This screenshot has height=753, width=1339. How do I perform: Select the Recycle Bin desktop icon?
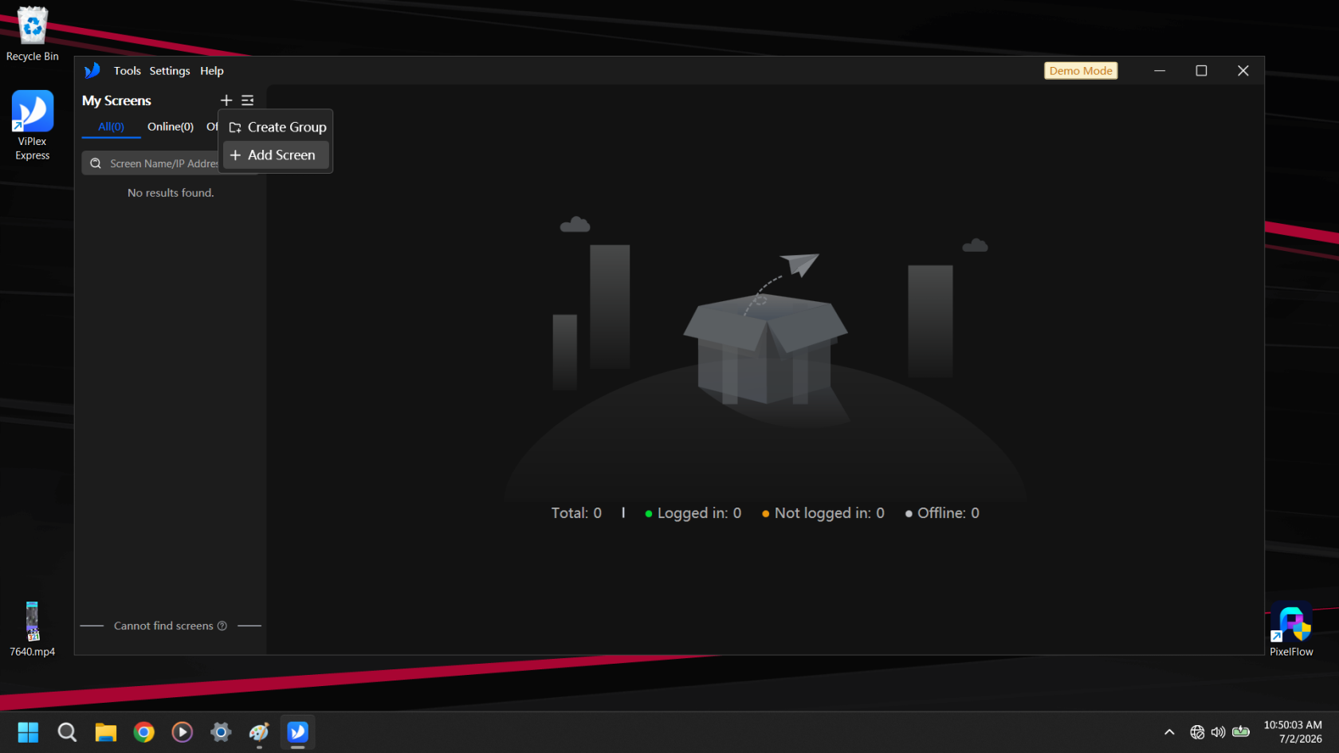pos(33,34)
